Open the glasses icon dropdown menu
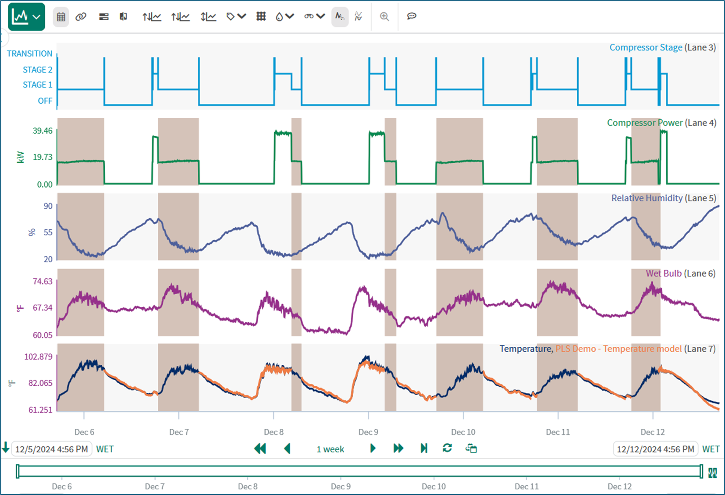Screen dimensions: 725x495 (314, 17)
